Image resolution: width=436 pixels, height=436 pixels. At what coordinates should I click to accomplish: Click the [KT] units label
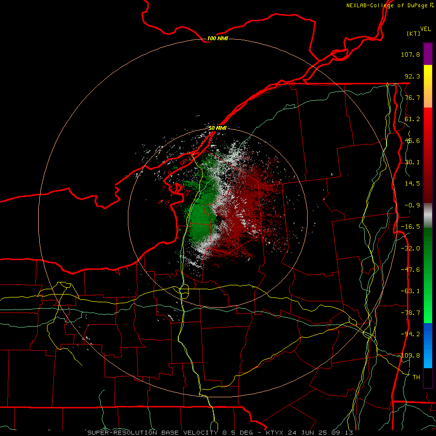tap(414, 33)
